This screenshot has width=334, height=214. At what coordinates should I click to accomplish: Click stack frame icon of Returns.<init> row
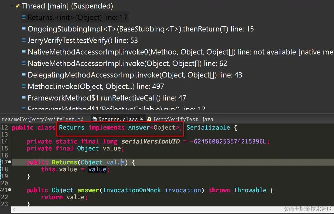24,17
